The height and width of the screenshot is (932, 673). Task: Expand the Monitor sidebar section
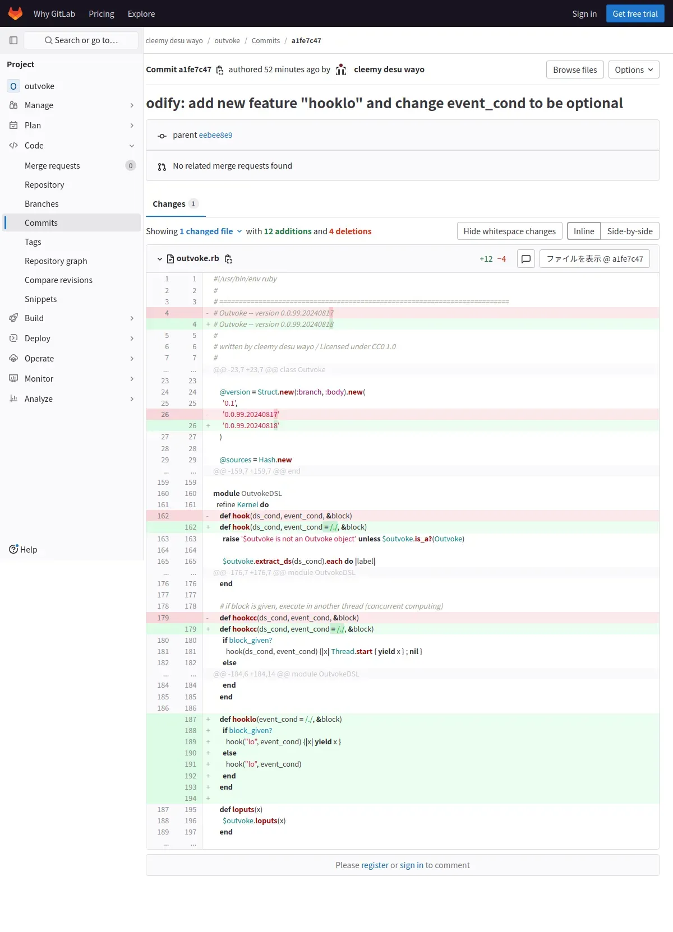(132, 379)
